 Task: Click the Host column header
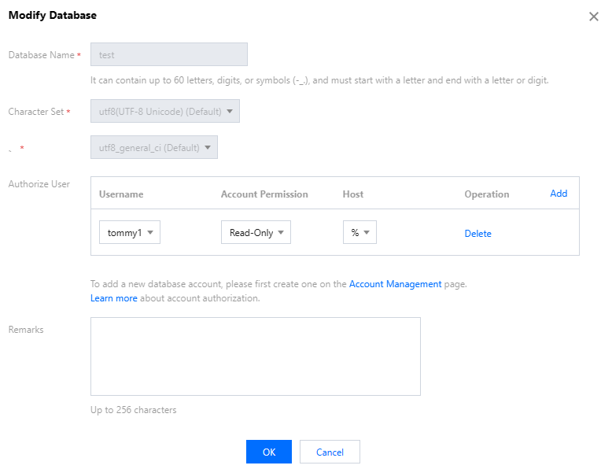coord(353,194)
